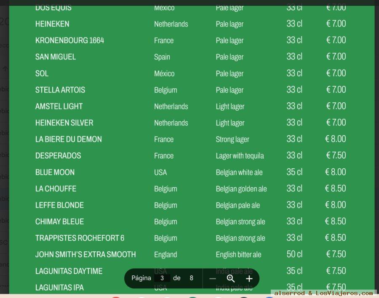
Task: Click the "English bitter ale" style text
Action: 239,255
